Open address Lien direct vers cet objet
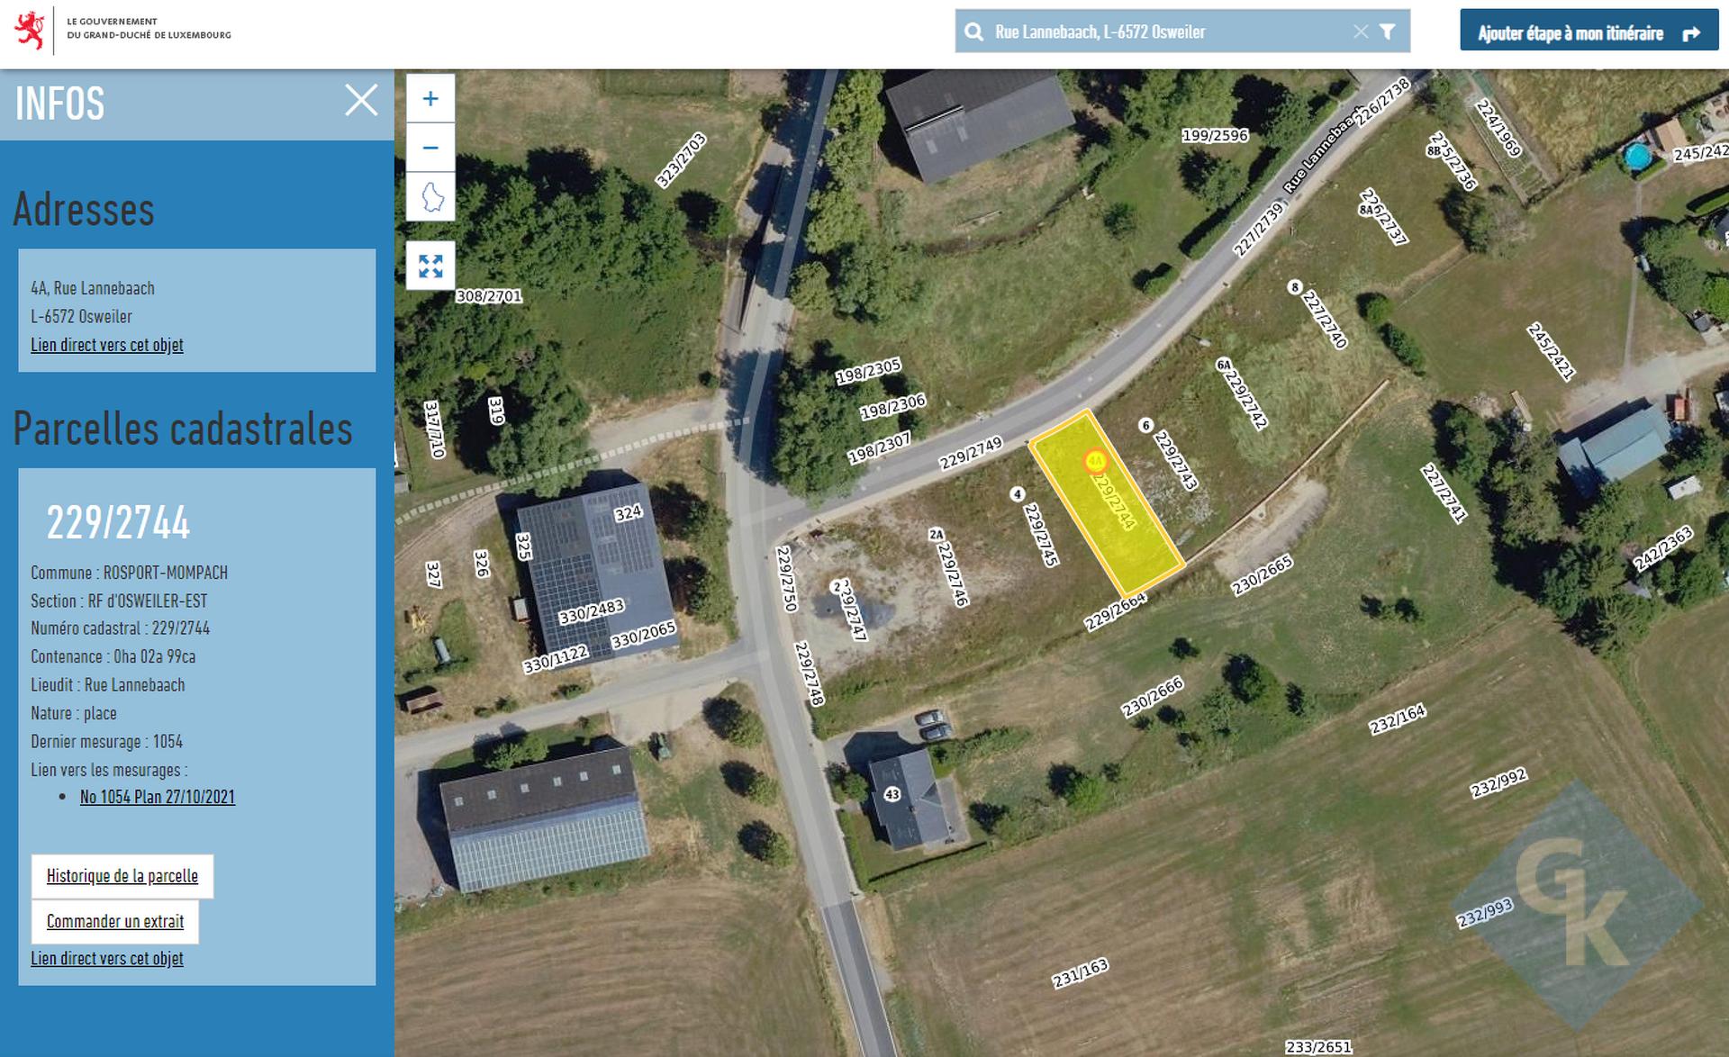This screenshot has height=1057, width=1729. point(107,345)
